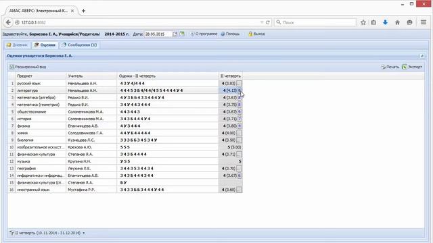Open the address bar history dropdown arrow
This screenshot has width=433, height=243.
(x=261, y=22)
